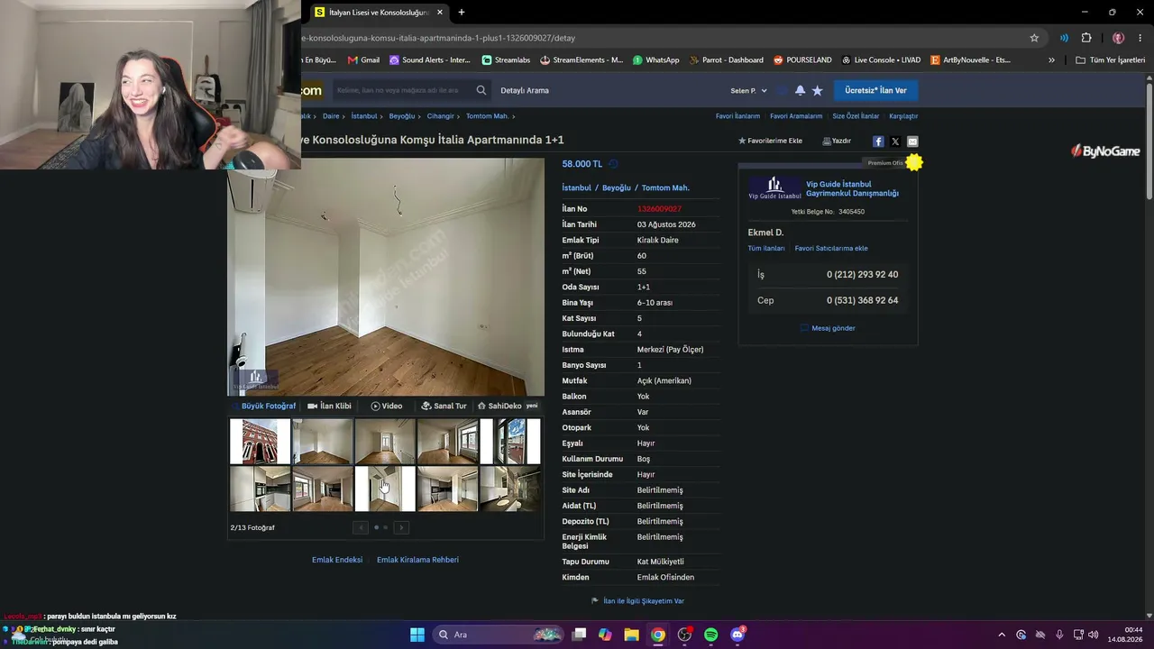Open the WhatsApp bookmark
The height and width of the screenshot is (649, 1154).
tap(655, 60)
